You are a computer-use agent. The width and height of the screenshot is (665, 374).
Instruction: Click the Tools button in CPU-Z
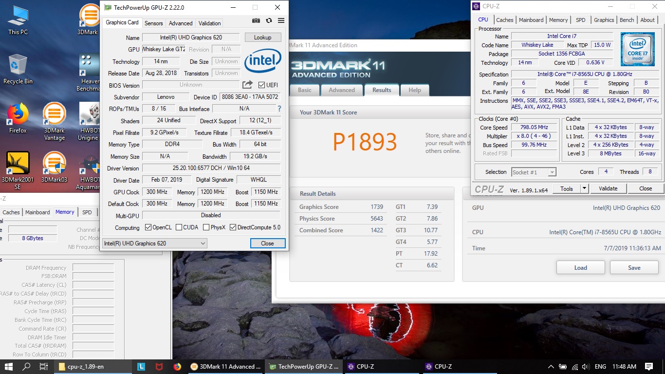[x=567, y=188]
